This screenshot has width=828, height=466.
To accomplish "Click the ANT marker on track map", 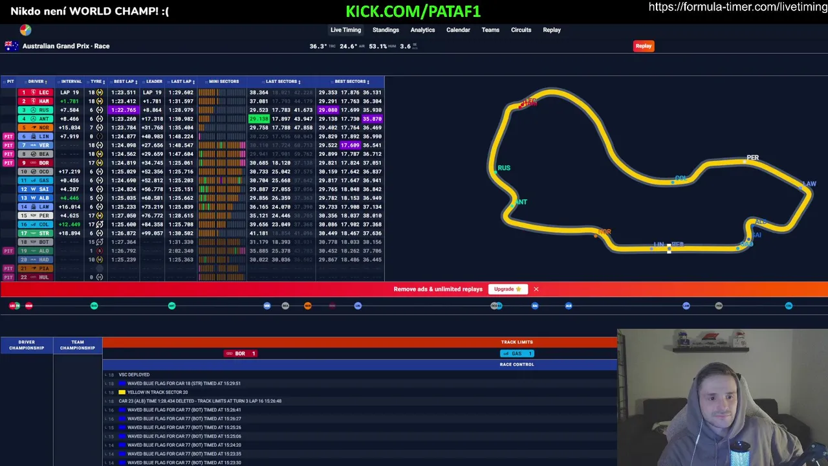I will coord(521,202).
